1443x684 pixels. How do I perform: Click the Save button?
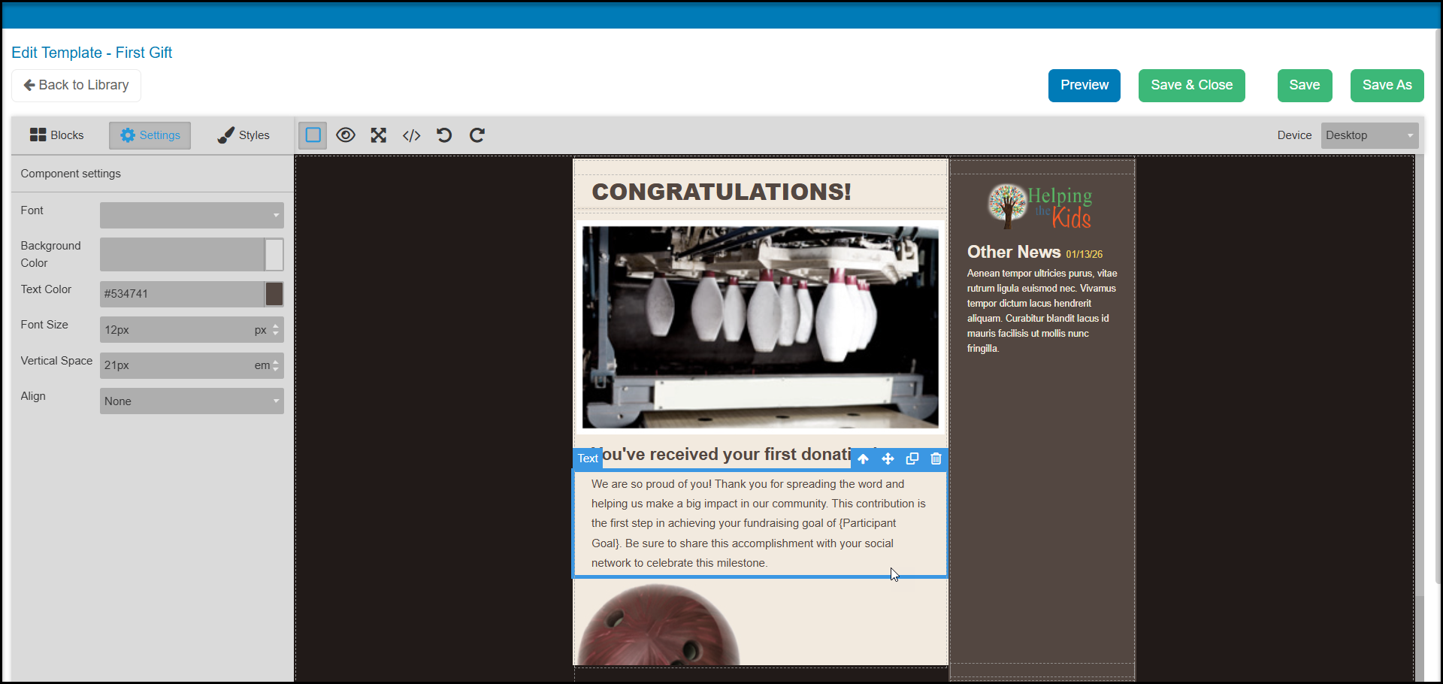pyautogui.click(x=1305, y=86)
